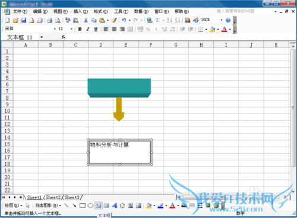Insert hyperlink with the globe icon

[x=150, y=20]
